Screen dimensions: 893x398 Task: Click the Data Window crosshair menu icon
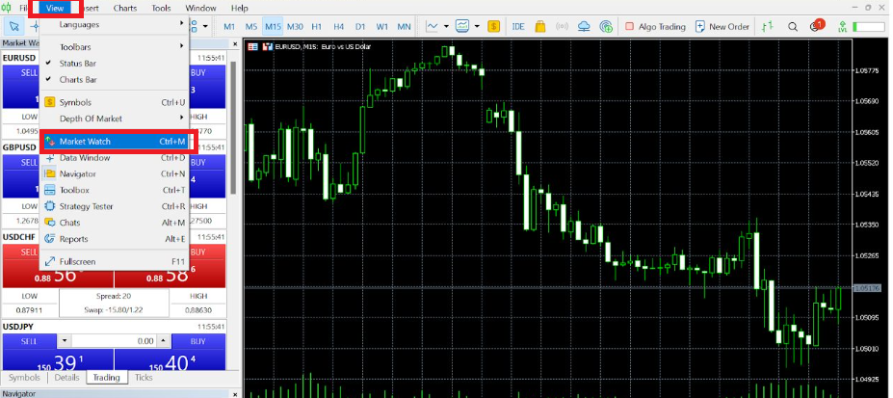point(49,158)
